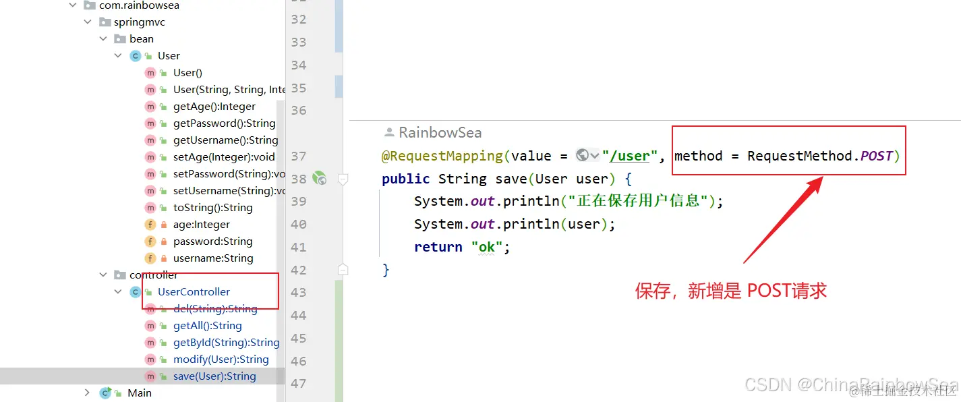961x402 pixels.
Task: Click the User class icon
Action: point(135,56)
